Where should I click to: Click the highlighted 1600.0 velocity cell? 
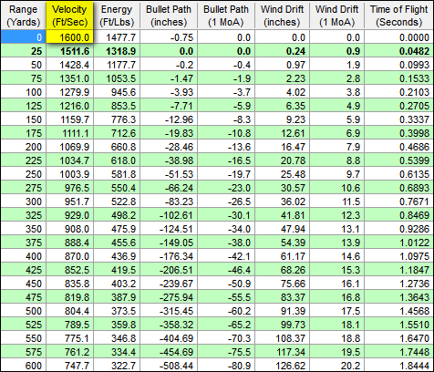tap(69, 37)
